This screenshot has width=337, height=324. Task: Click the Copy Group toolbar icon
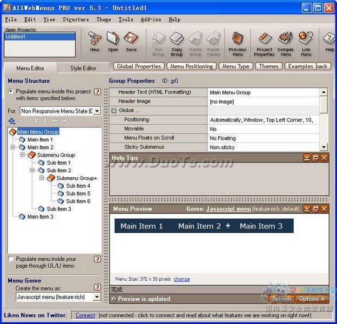(177, 44)
